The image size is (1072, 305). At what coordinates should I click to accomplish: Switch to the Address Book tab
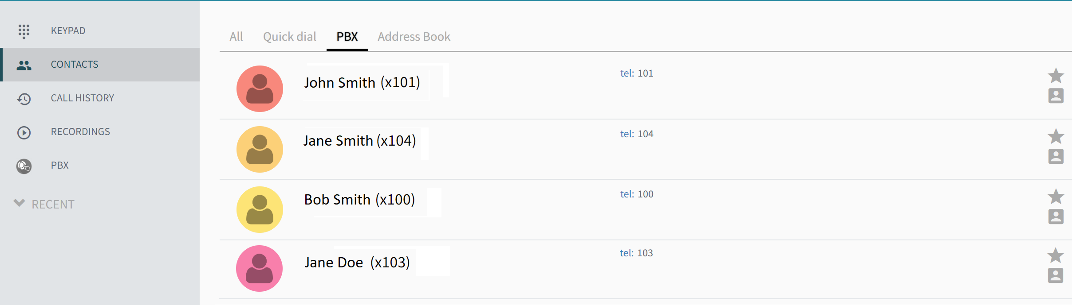(x=414, y=37)
